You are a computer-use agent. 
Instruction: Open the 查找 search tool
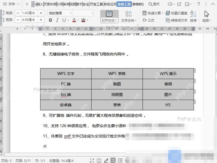click(x=154, y=4)
